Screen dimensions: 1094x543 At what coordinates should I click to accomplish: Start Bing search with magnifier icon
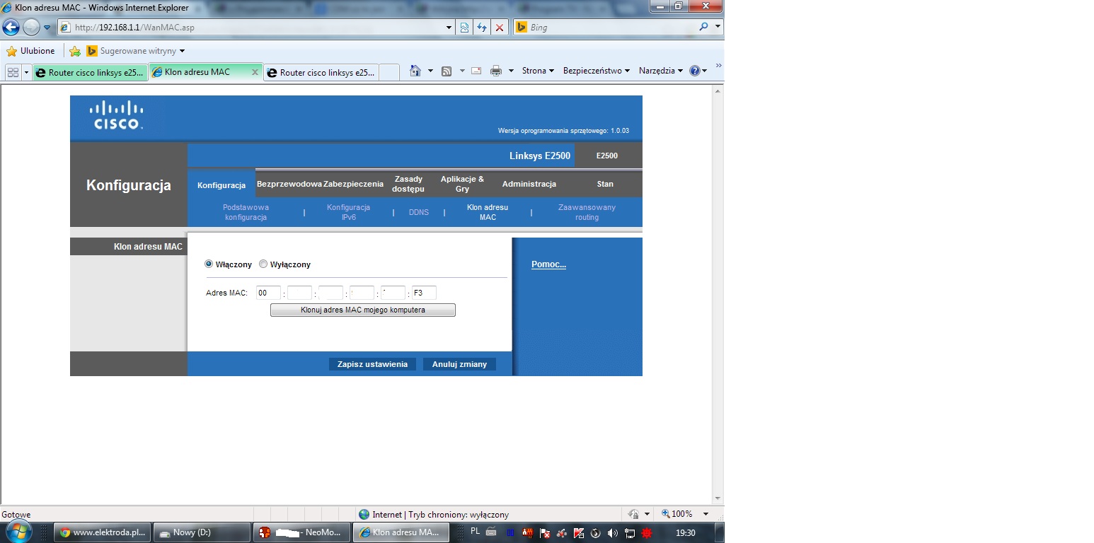coord(703,27)
